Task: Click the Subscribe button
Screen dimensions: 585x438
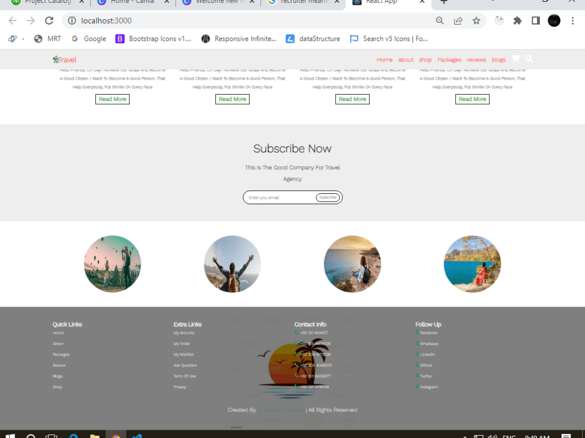Action: [x=328, y=197]
